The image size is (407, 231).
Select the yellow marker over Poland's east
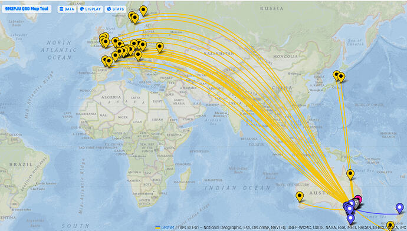[143, 45]
